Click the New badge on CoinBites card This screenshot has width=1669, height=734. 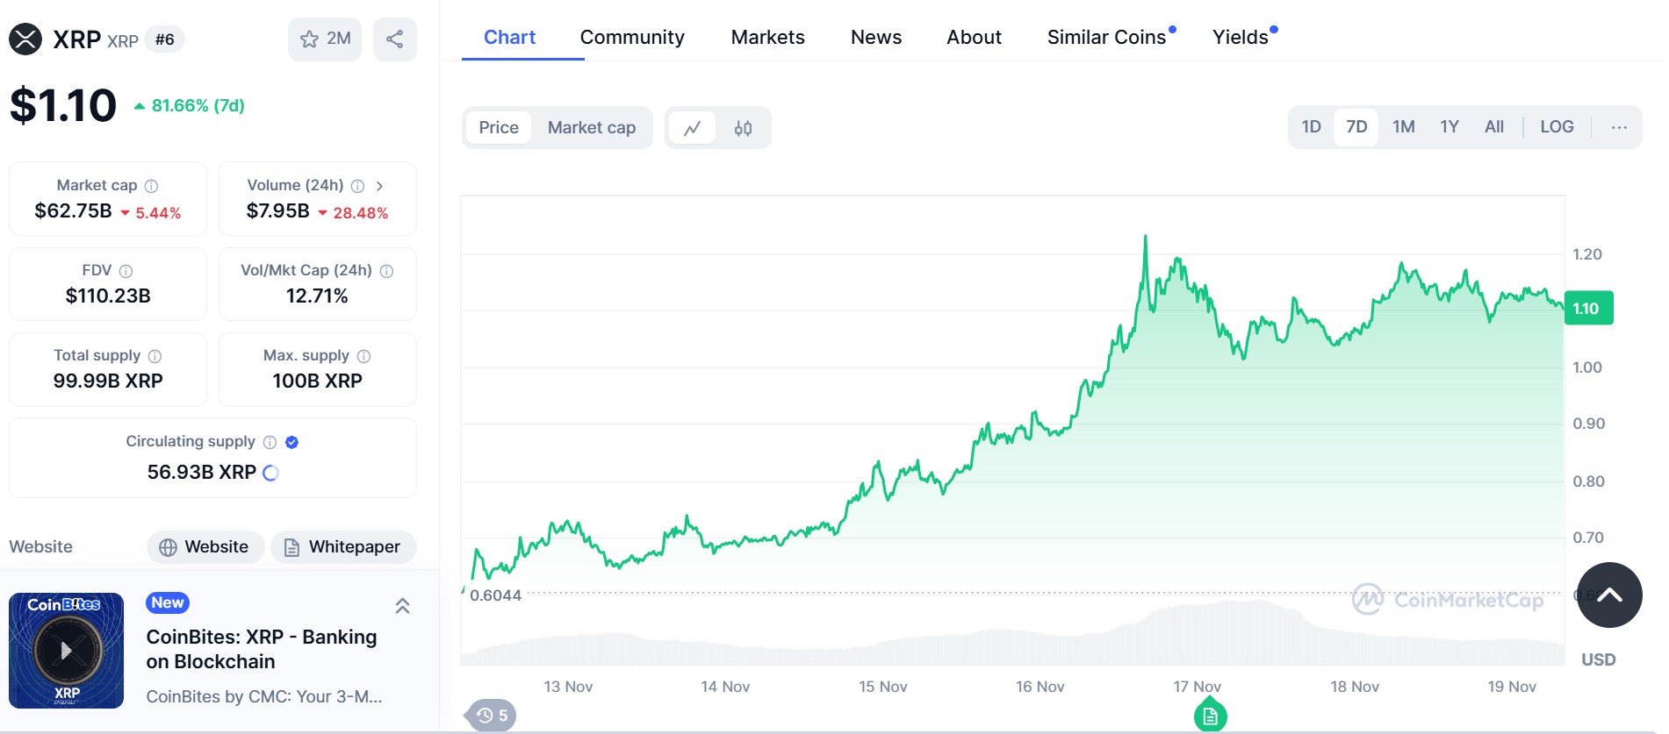tap(168, 603)
